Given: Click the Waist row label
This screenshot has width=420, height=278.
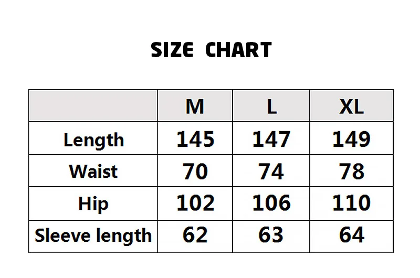Looking at the screenshot, I should point(93,171).
